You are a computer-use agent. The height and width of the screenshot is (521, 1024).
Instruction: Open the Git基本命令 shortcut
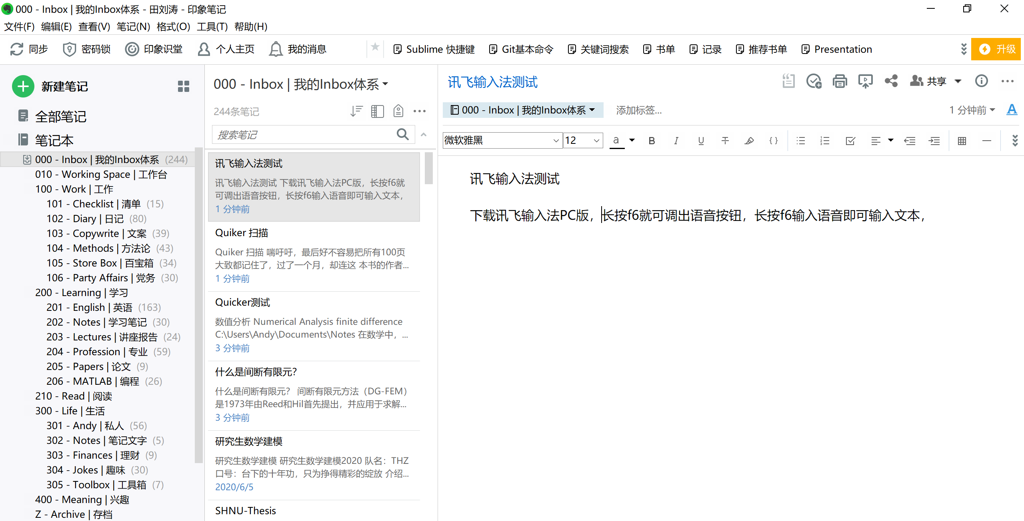521,49
